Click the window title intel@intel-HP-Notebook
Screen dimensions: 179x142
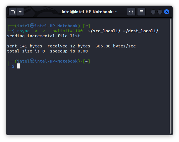(x=89, y=12)
